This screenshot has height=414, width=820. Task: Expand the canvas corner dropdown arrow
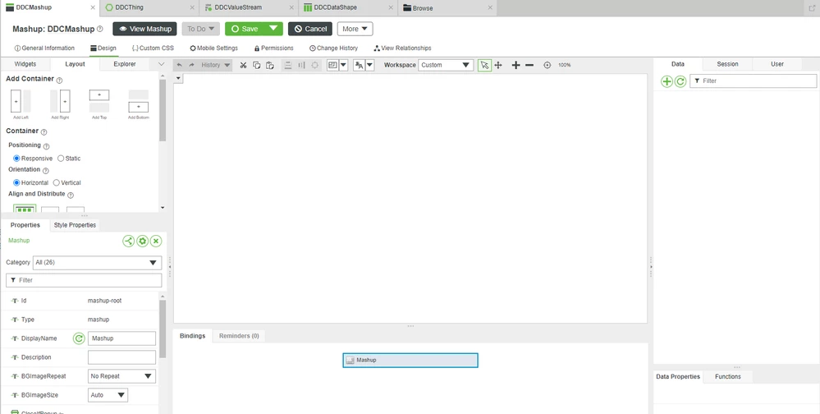pyautogui.click(x=178, y=79)
